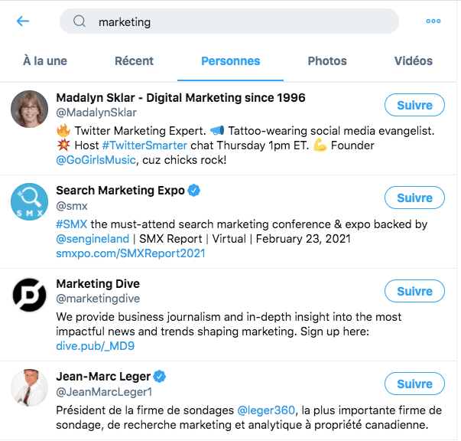Click the search magnifier icon

[x=80, y=21]
